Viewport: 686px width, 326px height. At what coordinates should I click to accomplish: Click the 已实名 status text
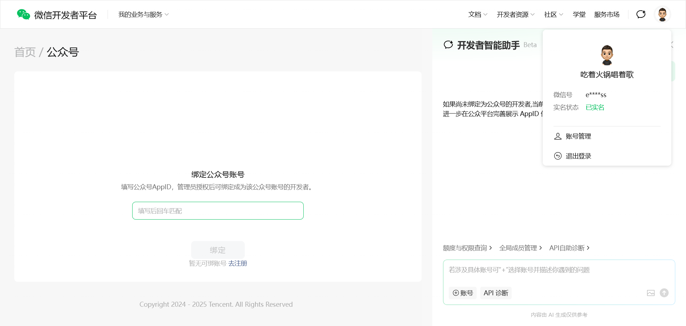click(595, 107)
